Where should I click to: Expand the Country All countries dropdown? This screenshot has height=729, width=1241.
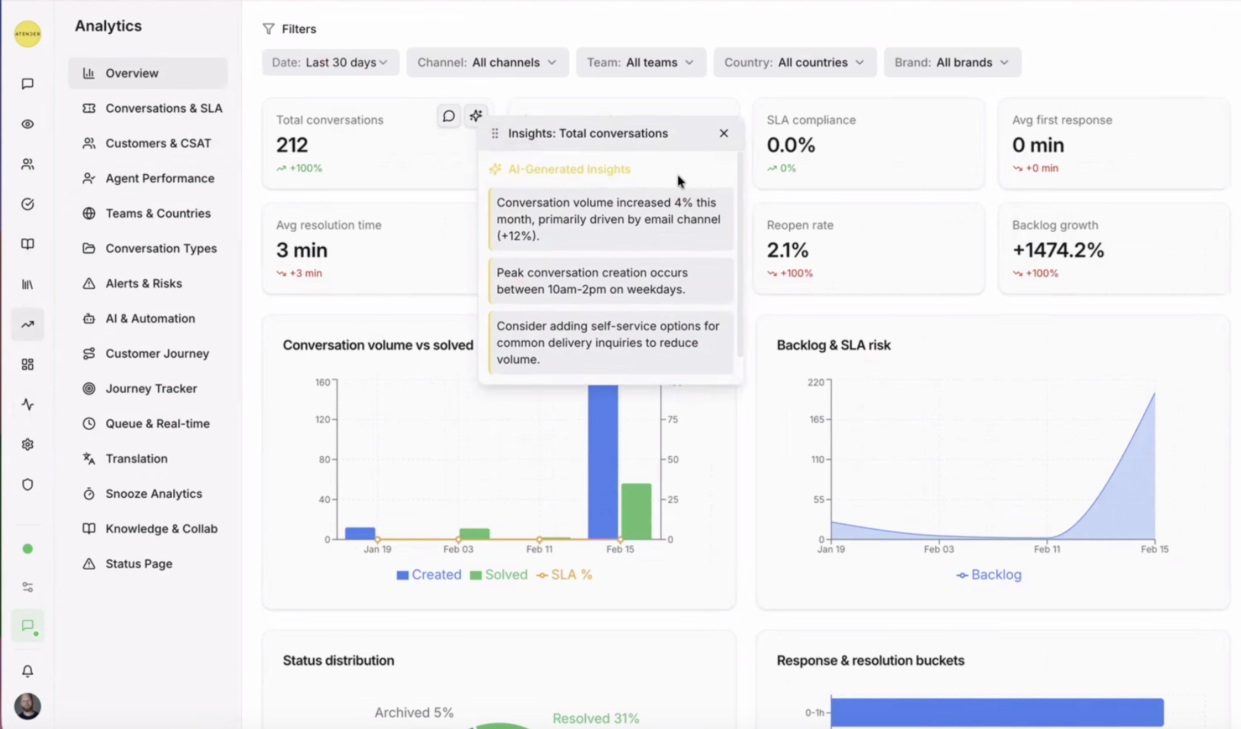[794, 63]
